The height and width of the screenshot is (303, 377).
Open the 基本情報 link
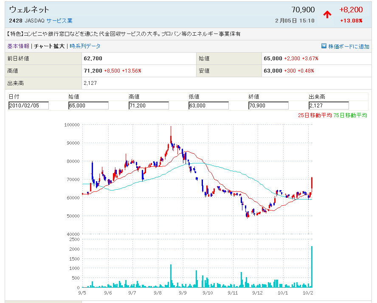[x=18, y=46]
